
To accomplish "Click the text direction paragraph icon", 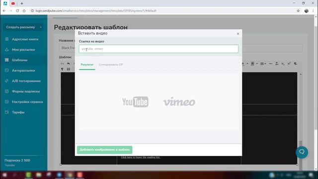I will [x=296, y=64].
